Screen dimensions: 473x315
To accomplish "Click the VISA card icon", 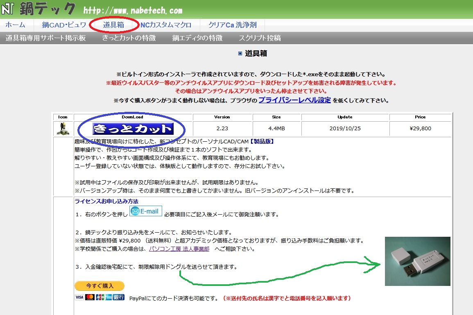I will click(79, 297).
